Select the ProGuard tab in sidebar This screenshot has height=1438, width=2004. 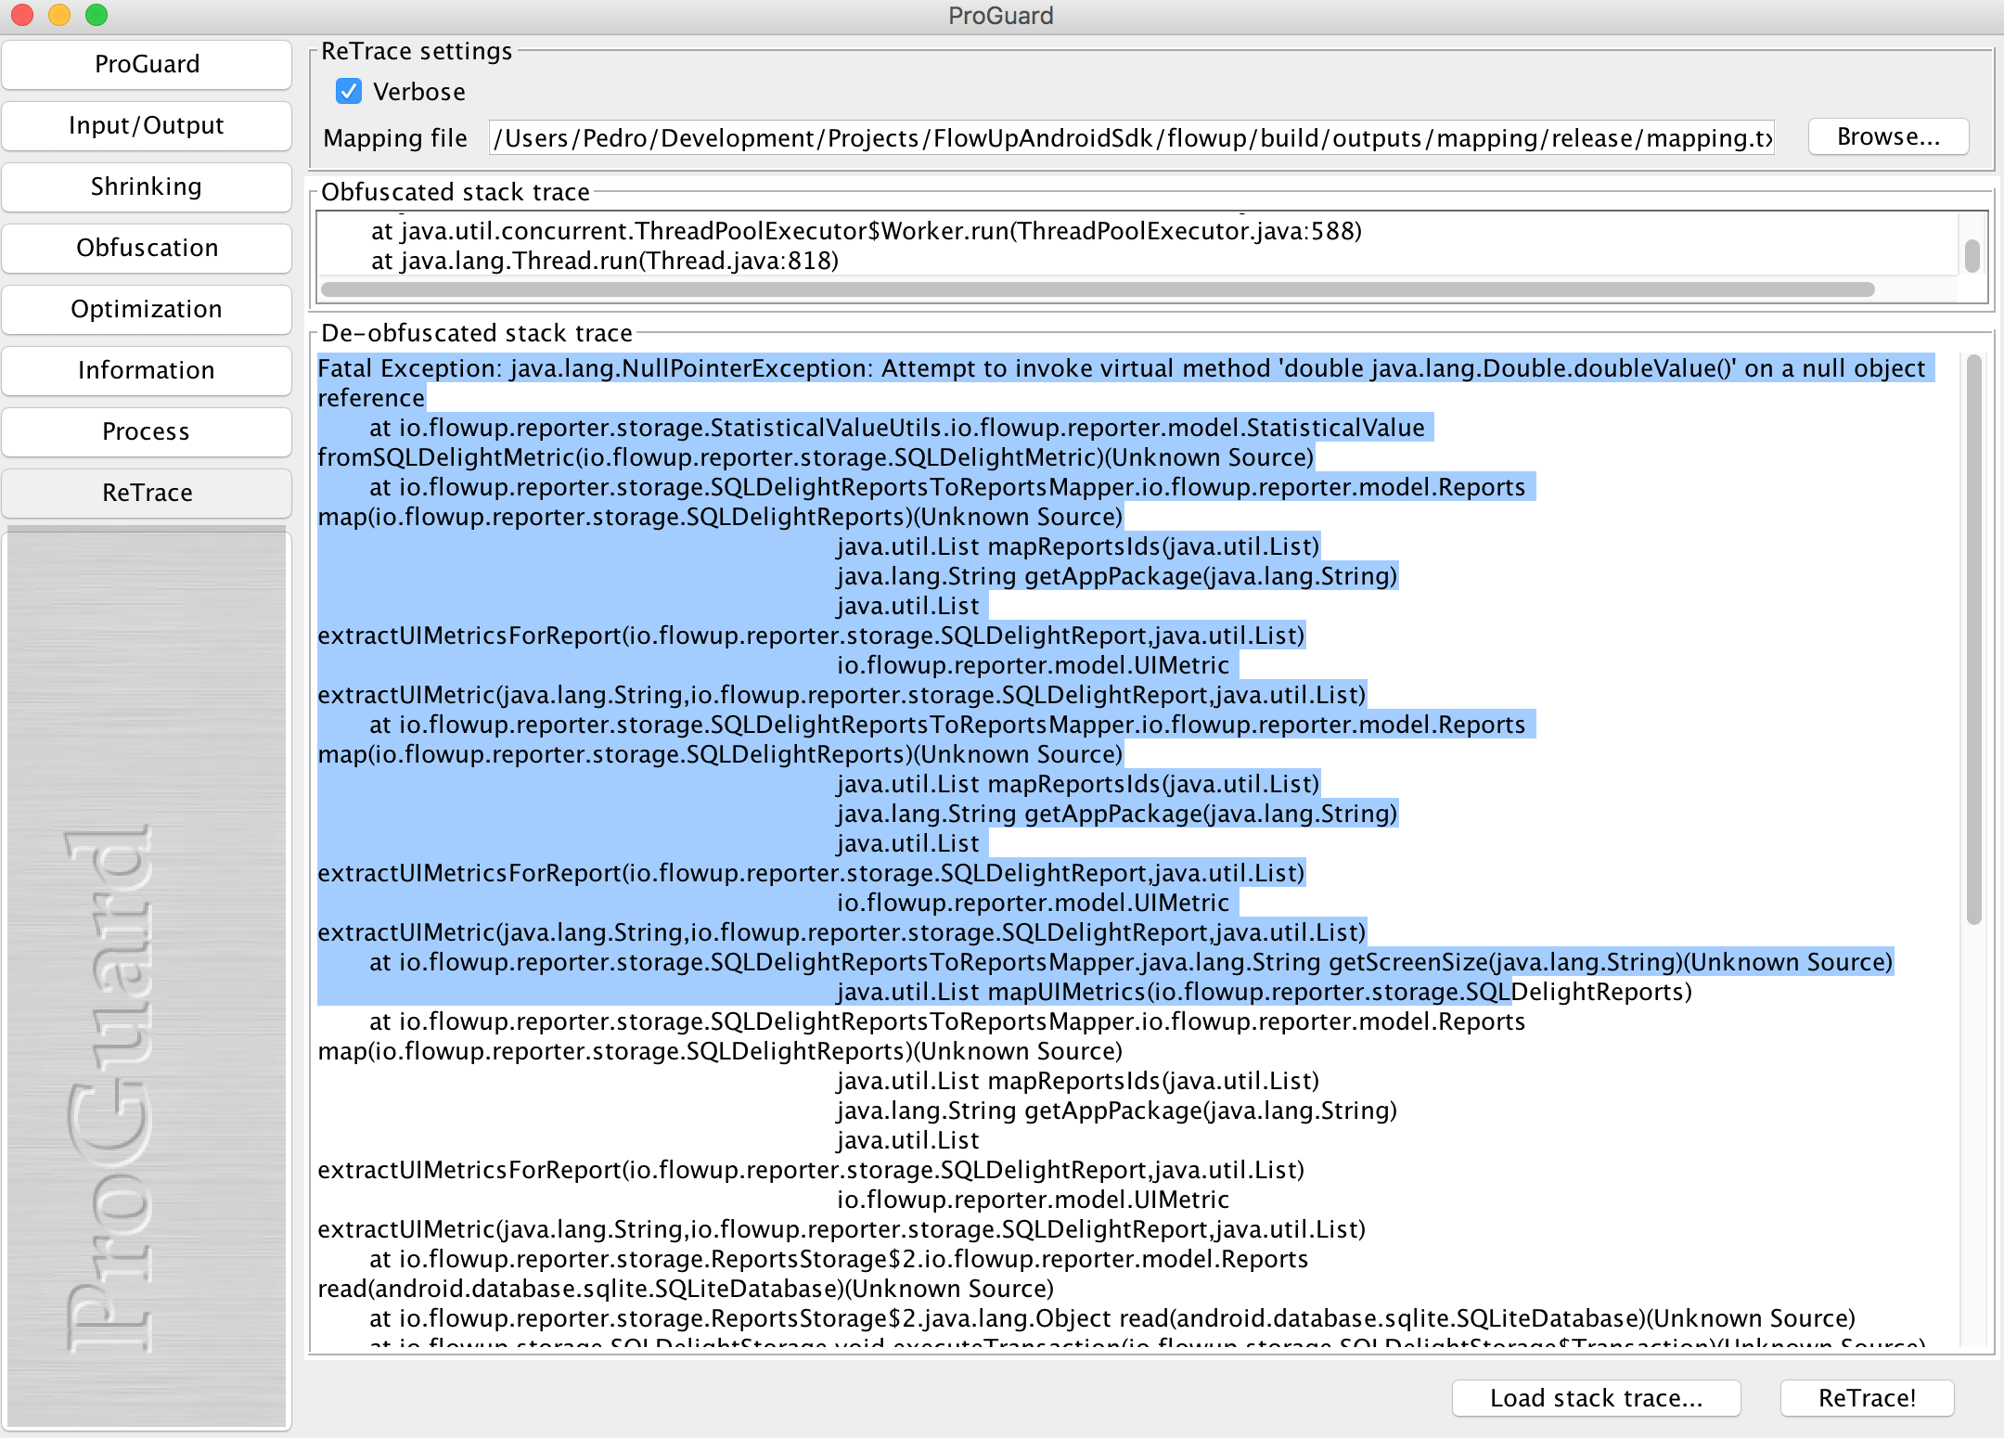pyautogui.click(x=149, y=62)
